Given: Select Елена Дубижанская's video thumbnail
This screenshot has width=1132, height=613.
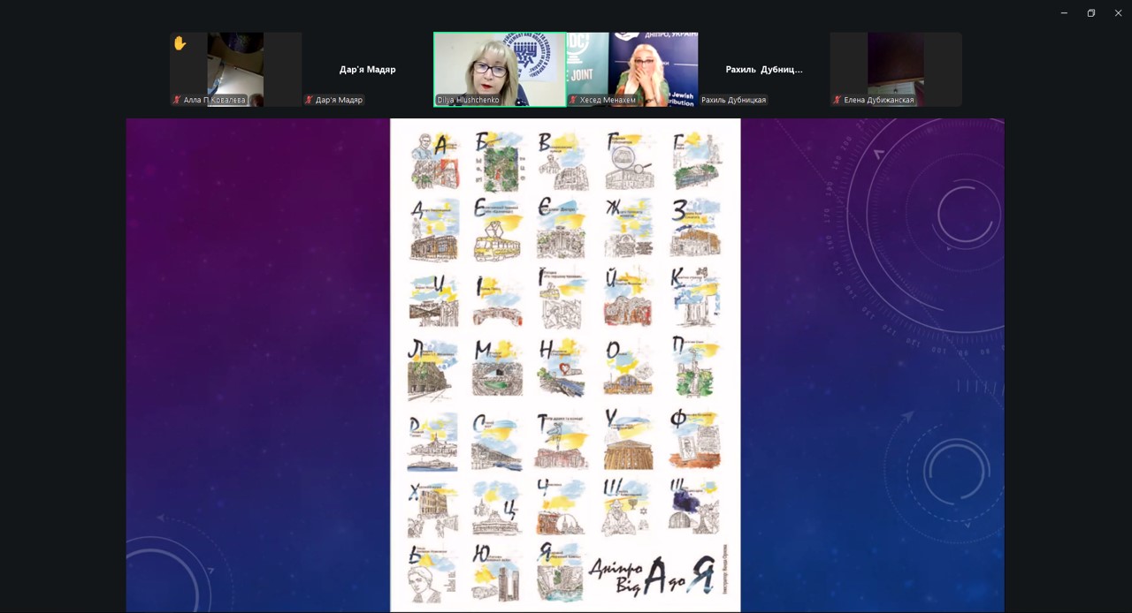Looking at the screenshot, I should [896, 70].
